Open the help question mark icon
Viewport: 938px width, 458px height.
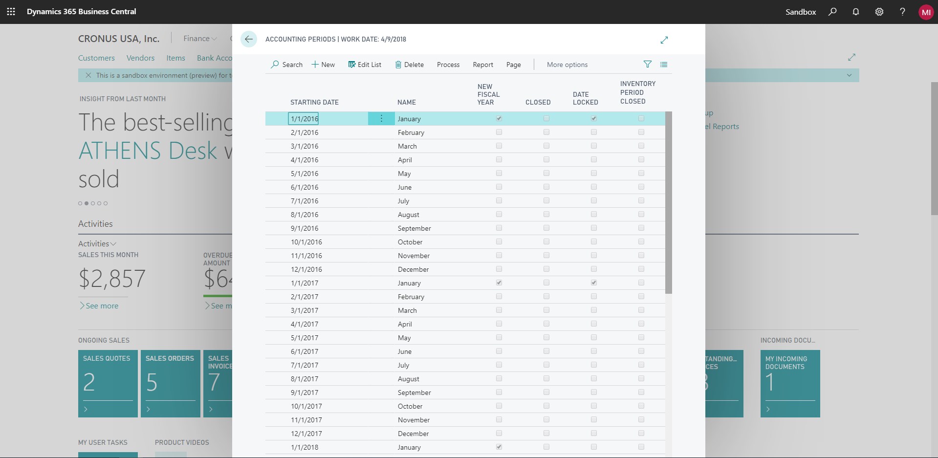(x=902, y=12)
